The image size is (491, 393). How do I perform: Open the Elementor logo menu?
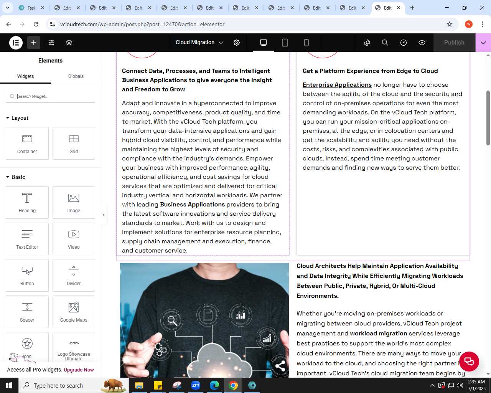(x=16, y=43)
